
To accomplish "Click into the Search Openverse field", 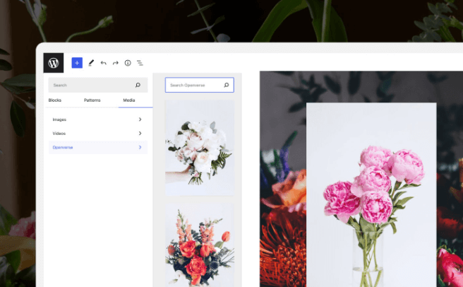I will [x=193, y=86].
